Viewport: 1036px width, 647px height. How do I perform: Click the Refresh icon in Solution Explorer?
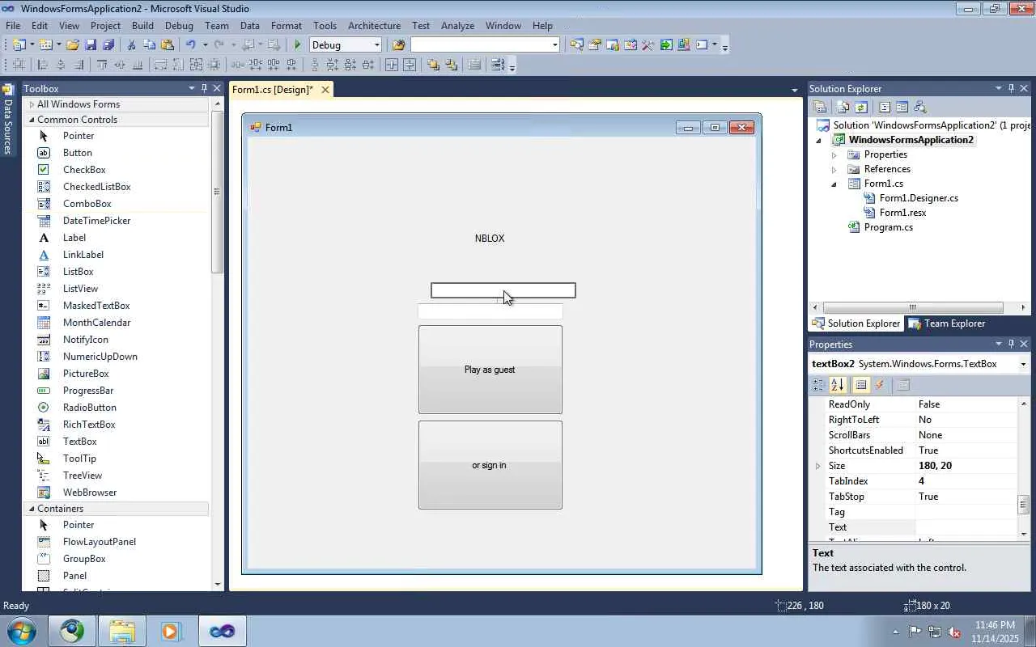[x=861, y=107]
